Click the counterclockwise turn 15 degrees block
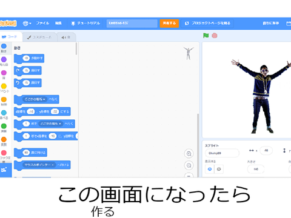The width and height of the screenshot is (291, 218). (28, 83)
